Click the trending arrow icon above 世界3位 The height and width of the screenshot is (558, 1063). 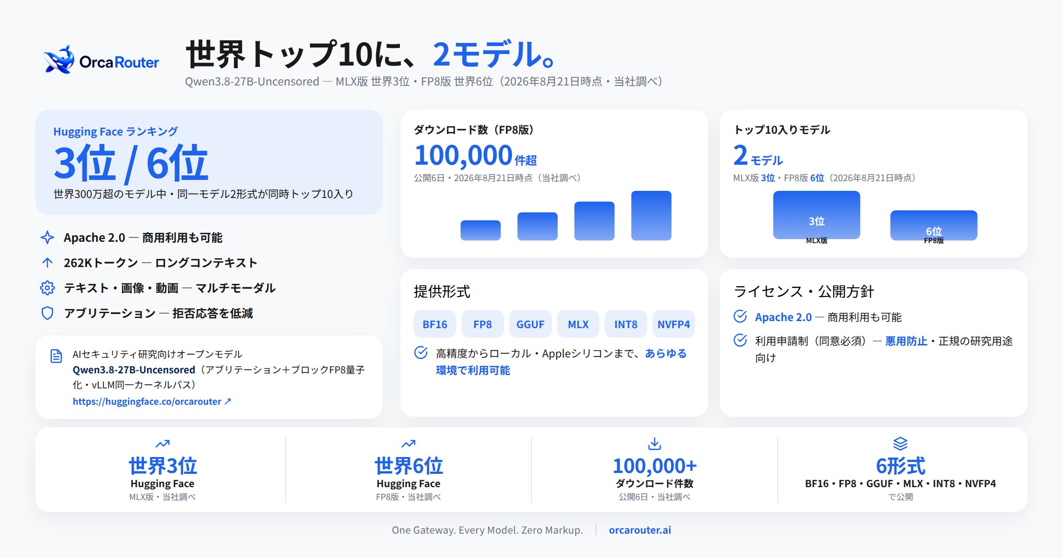(x=163, y=443)
